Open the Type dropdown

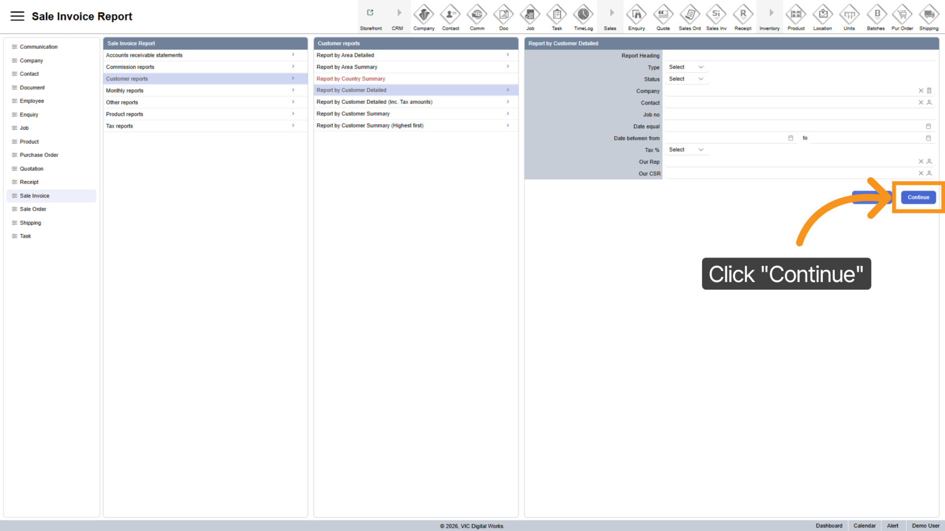686,67
